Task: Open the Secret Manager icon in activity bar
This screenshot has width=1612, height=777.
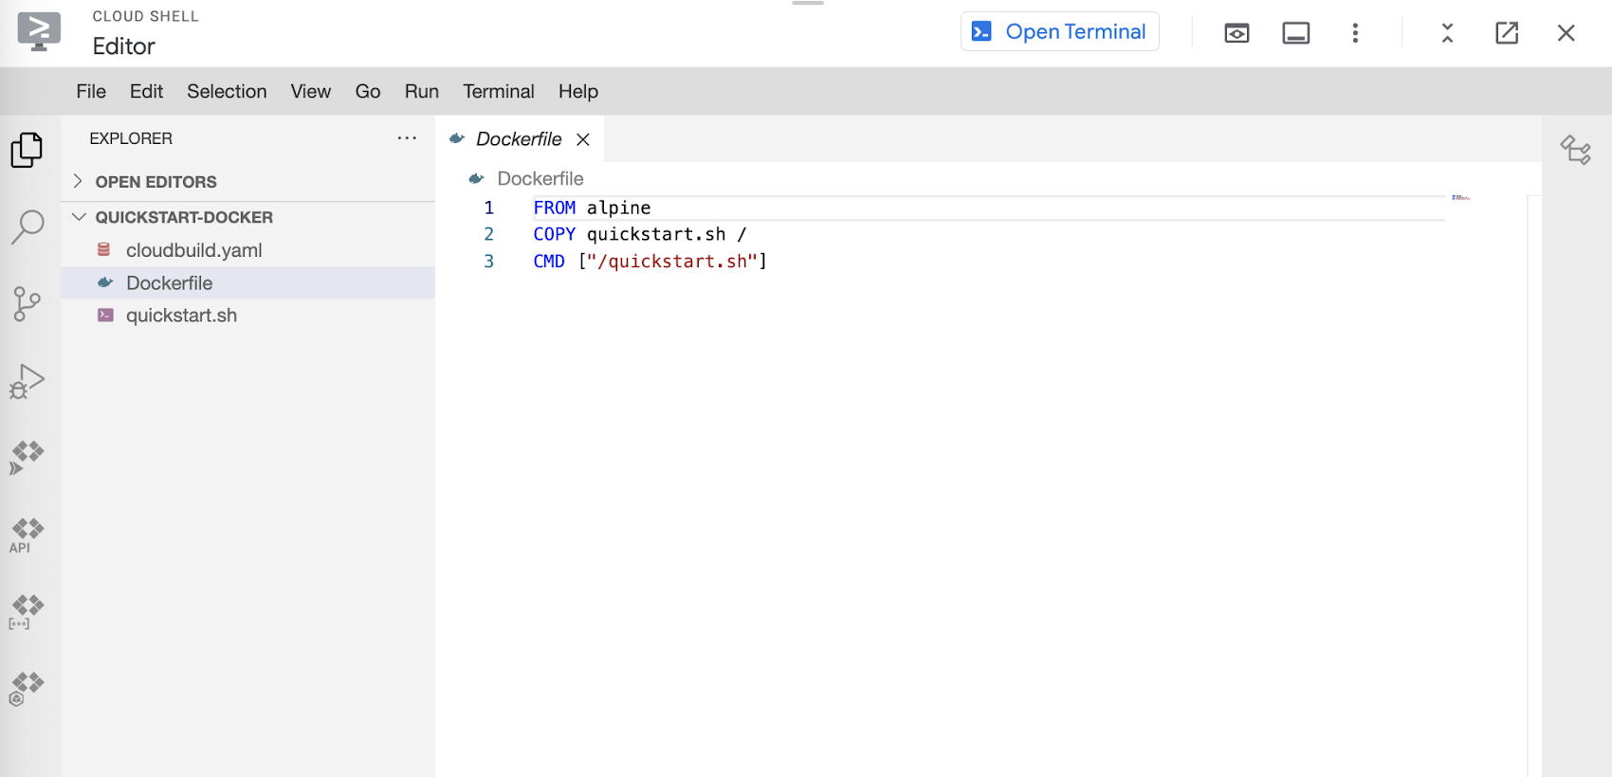Action: pos(27,612)
